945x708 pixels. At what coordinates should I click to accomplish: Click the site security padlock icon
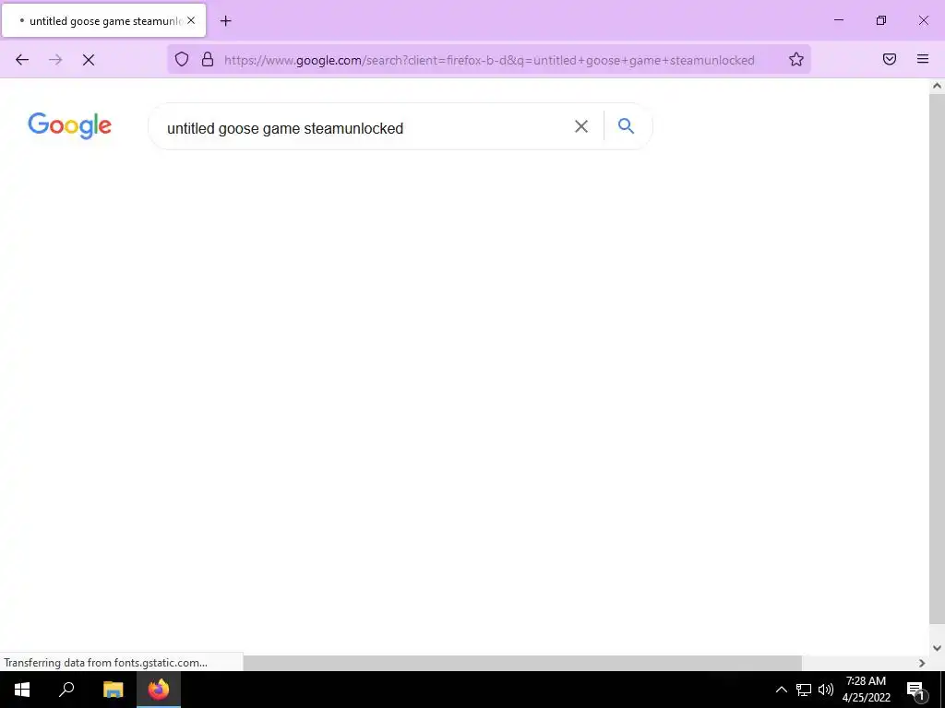tap(208, 59)
